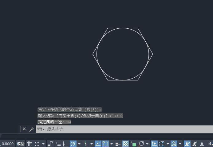
Task: Click the 键入命令 command input field
Action: click(124, 129)
